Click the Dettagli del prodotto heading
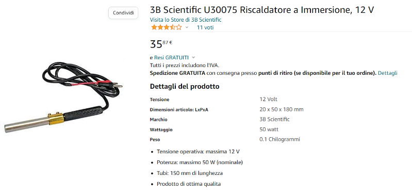The image size is (412, 193). (x=185, y=86)
